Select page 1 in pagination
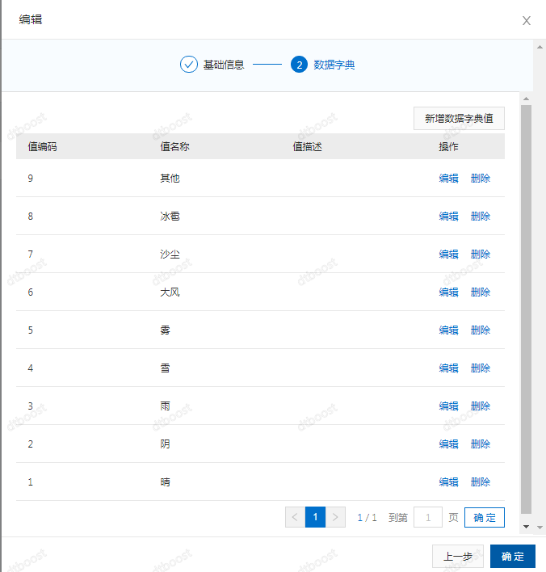 point(315,517)
